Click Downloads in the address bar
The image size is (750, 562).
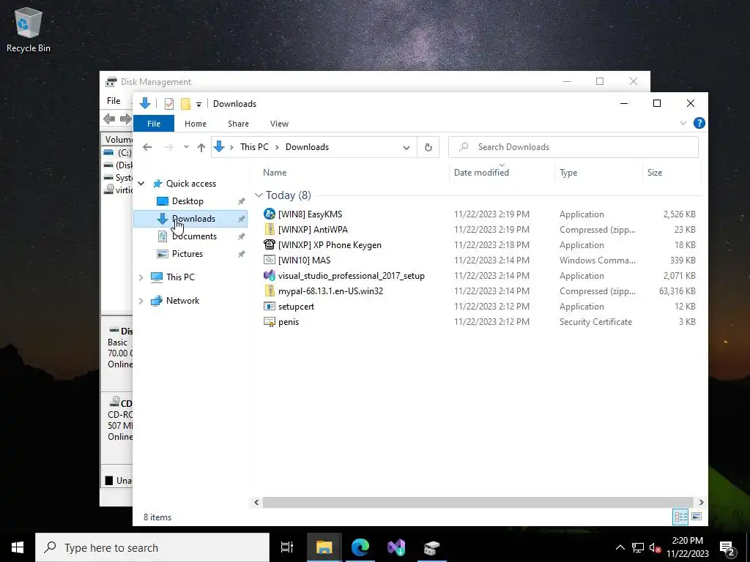click(307, 146)
